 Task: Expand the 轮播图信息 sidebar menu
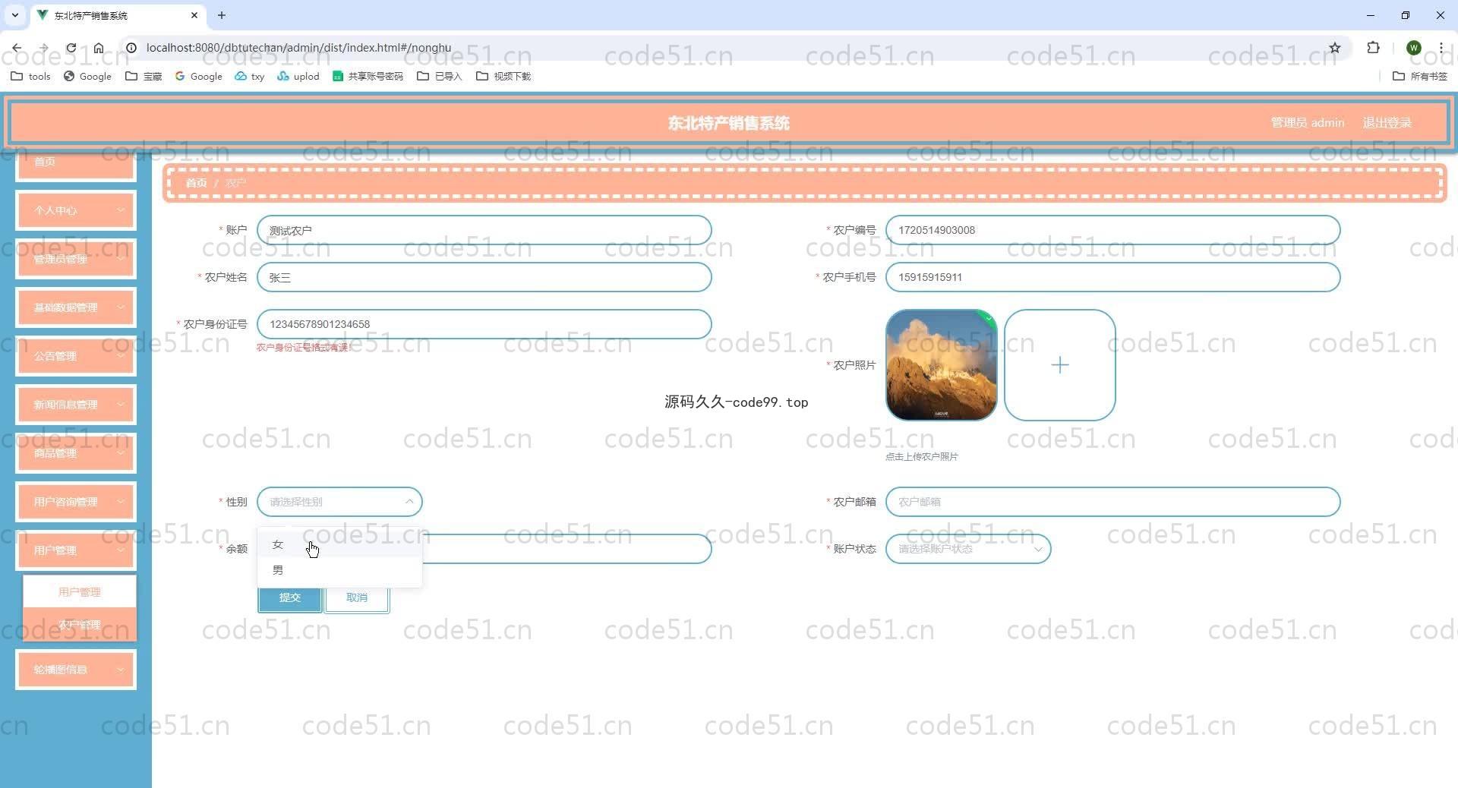pos(76,670)
